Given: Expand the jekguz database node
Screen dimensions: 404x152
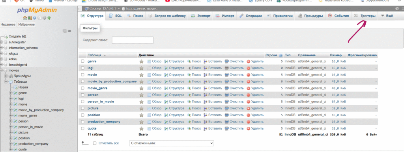Looking at the screenshot, I should click(2, 53).
